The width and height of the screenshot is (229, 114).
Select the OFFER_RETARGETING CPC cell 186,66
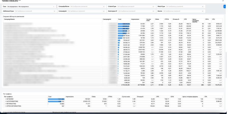coord(163,106)
